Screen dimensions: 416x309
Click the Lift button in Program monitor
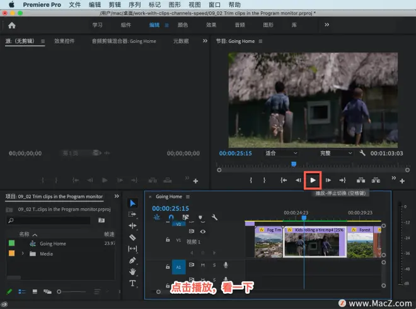pos(361,181)
